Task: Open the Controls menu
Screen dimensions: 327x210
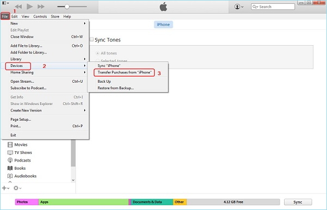Action: 40,16
